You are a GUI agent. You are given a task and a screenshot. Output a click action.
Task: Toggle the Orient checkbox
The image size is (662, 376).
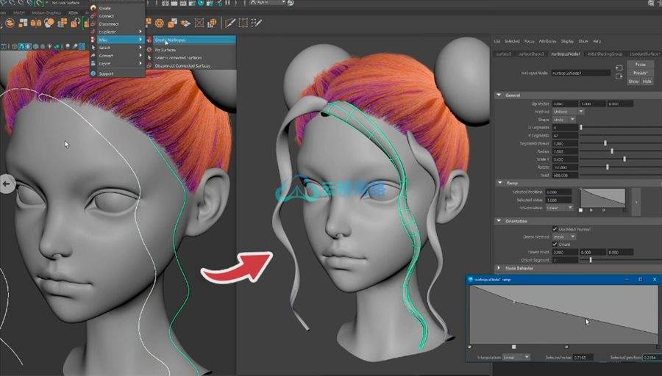tap(555, 245)
